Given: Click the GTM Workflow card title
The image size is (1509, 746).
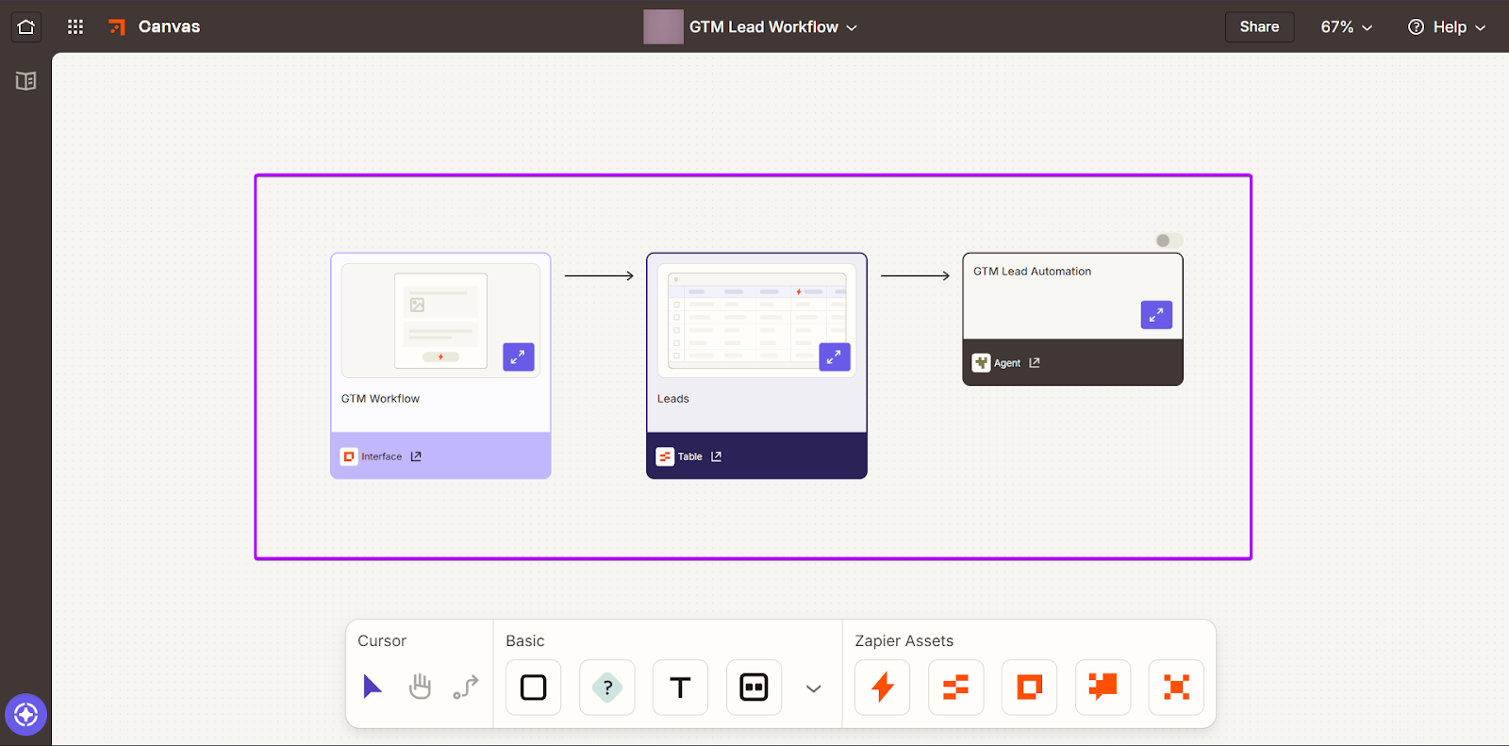Looking at the screenshot, I should click(380, 399).
